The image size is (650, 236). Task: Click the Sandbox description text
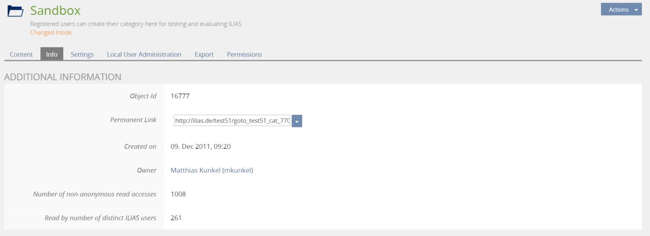click(137, 24)
